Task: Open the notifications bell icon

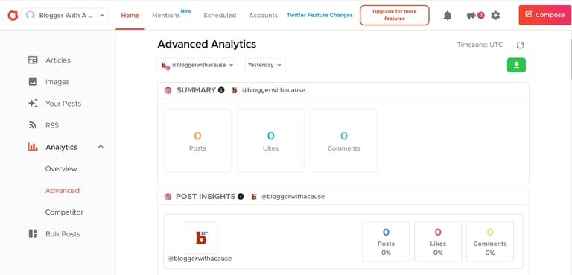Action: 447,16
